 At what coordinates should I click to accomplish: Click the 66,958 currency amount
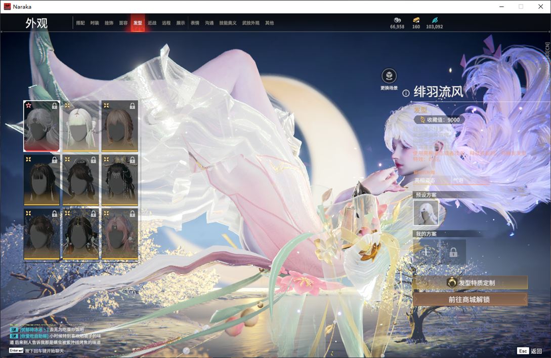tap(397, 27)
